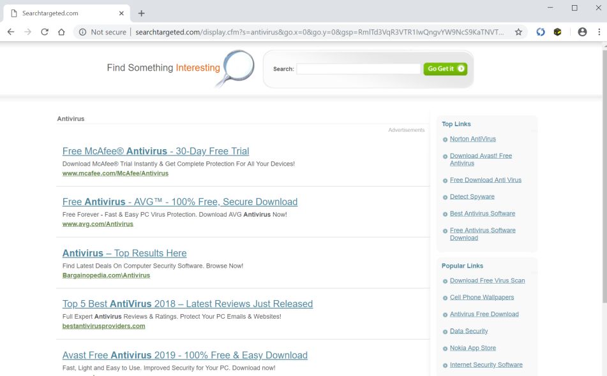Minimize the browser window
This screenshot has height=376, width=607.
click(550, 8)
